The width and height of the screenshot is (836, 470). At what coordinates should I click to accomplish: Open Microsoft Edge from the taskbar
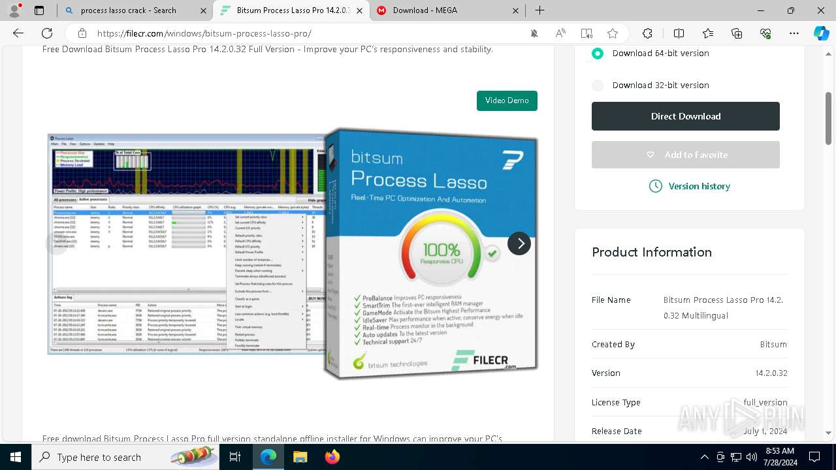(268, 457)
